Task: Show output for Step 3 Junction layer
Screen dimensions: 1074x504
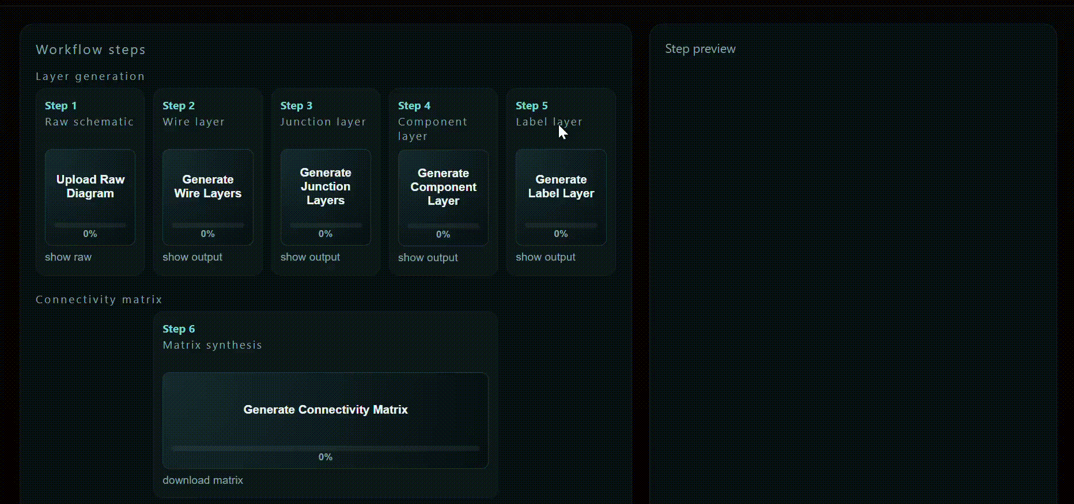Action: click(x=310, y=257)
